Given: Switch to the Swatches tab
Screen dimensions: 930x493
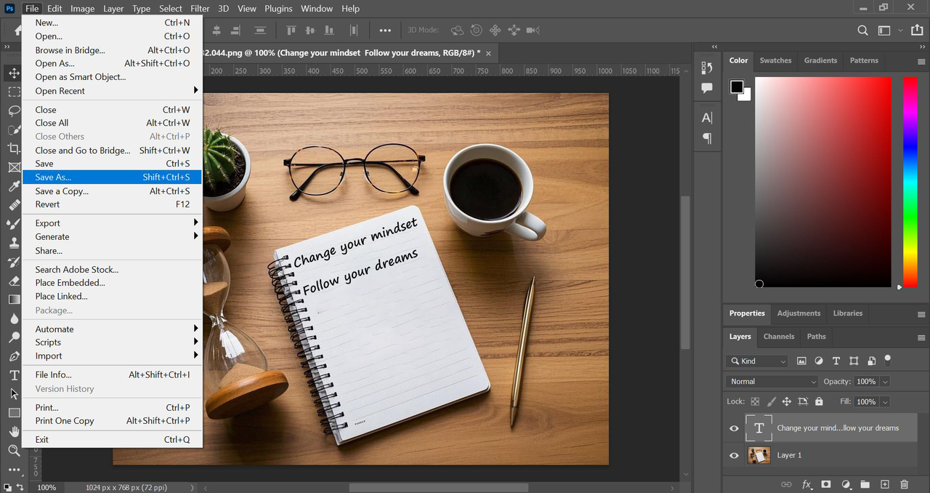Looking at the screenshot, I should 775,60.
